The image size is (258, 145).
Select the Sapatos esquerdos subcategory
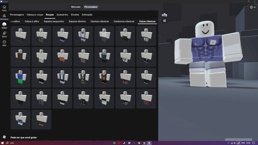(54, 22)
